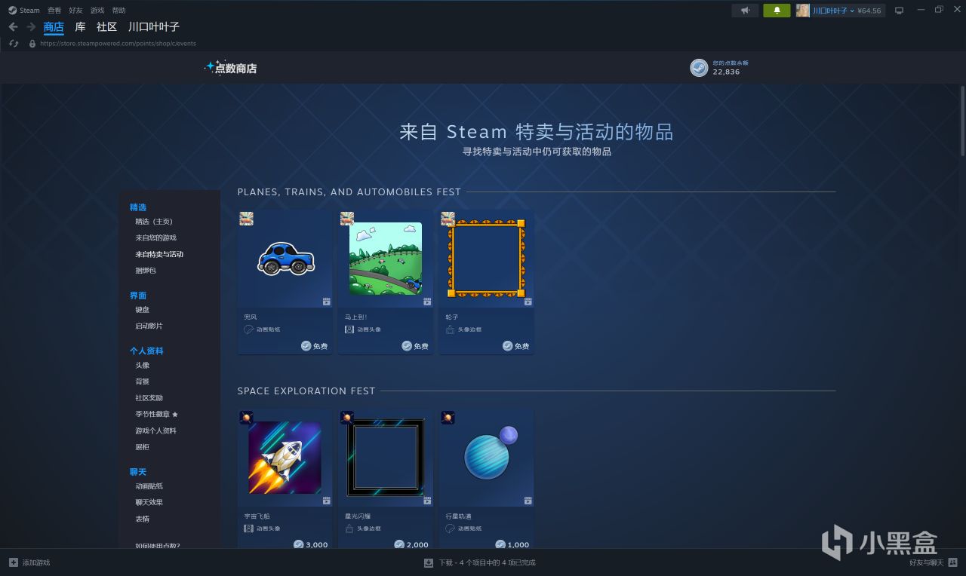
Task: Click the 点数商店 sparkle logo
Action: (x=231, y=68)
